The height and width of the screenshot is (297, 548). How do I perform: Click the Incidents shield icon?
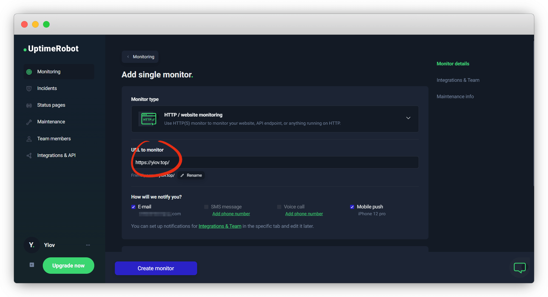29,89
